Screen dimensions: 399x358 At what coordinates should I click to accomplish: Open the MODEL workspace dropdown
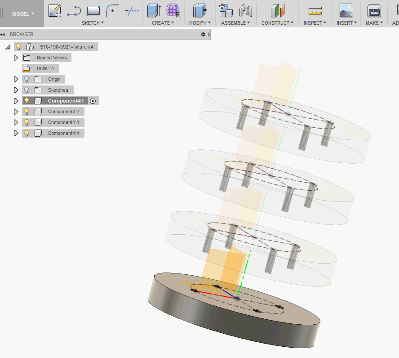coord(23,14)
